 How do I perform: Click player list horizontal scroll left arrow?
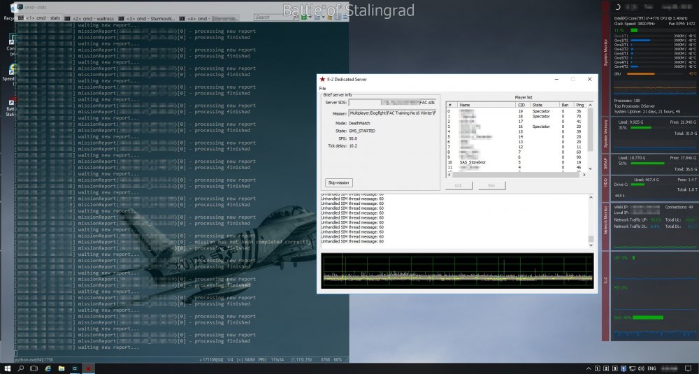coord(449,175)
